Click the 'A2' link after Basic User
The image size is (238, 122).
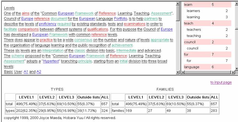click(39, 72)
